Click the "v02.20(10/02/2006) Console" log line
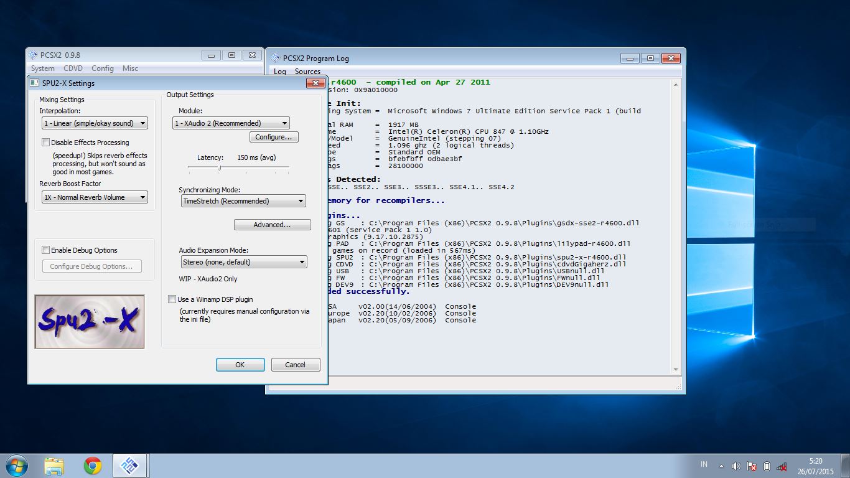Image resolution: width=850 pixels, height=478 pixels. tap(417, 314)
